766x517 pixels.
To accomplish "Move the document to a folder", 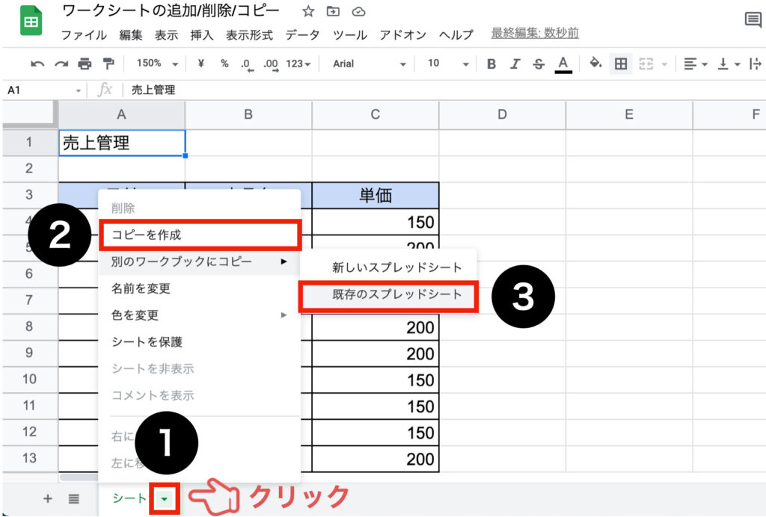I will pyautogui.click(x=333, y=11).
